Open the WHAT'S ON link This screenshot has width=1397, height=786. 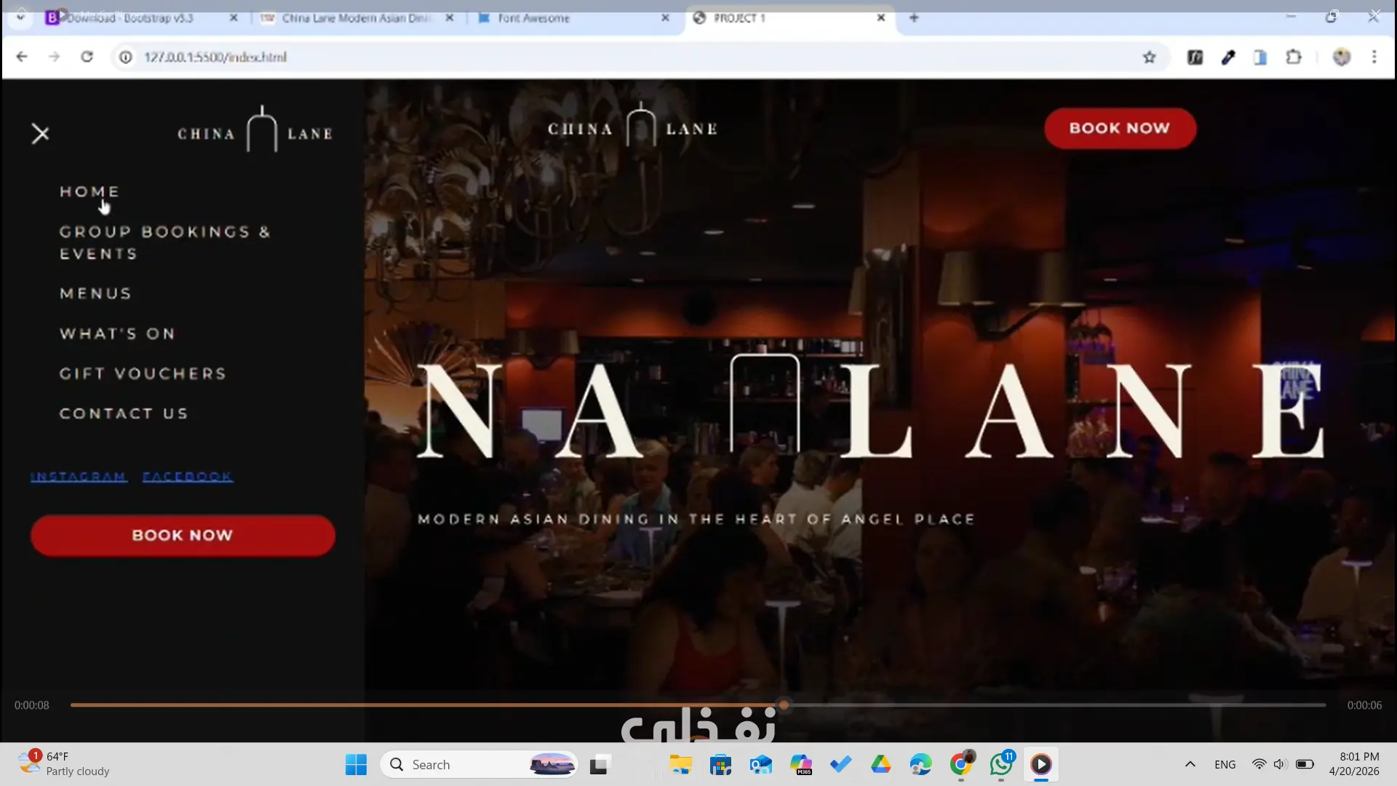[117, 333]
